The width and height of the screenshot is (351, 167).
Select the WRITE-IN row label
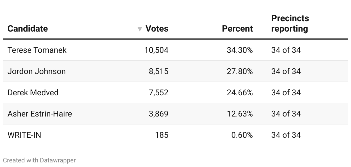[x=24, y=135]
